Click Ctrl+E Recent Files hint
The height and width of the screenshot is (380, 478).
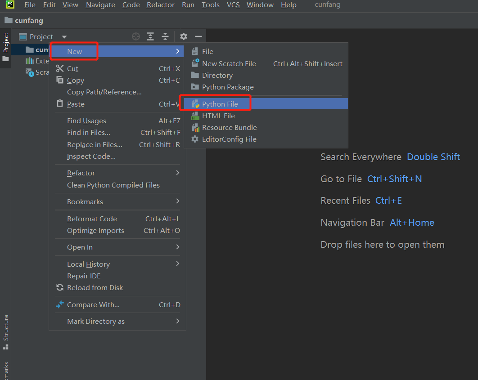[388, 201]
